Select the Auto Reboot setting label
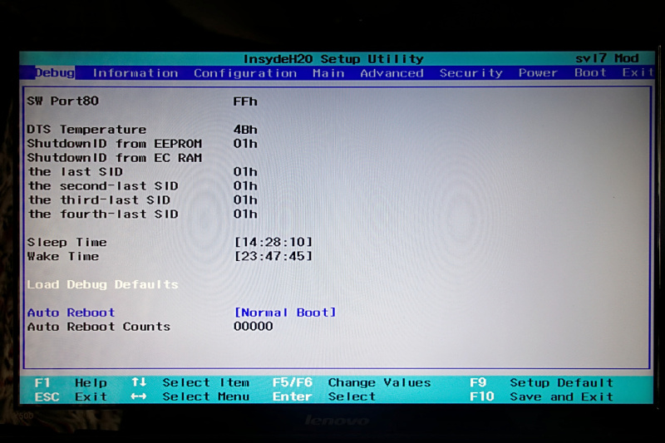Screen dimensions: 665x443 [x=71, y=313]
